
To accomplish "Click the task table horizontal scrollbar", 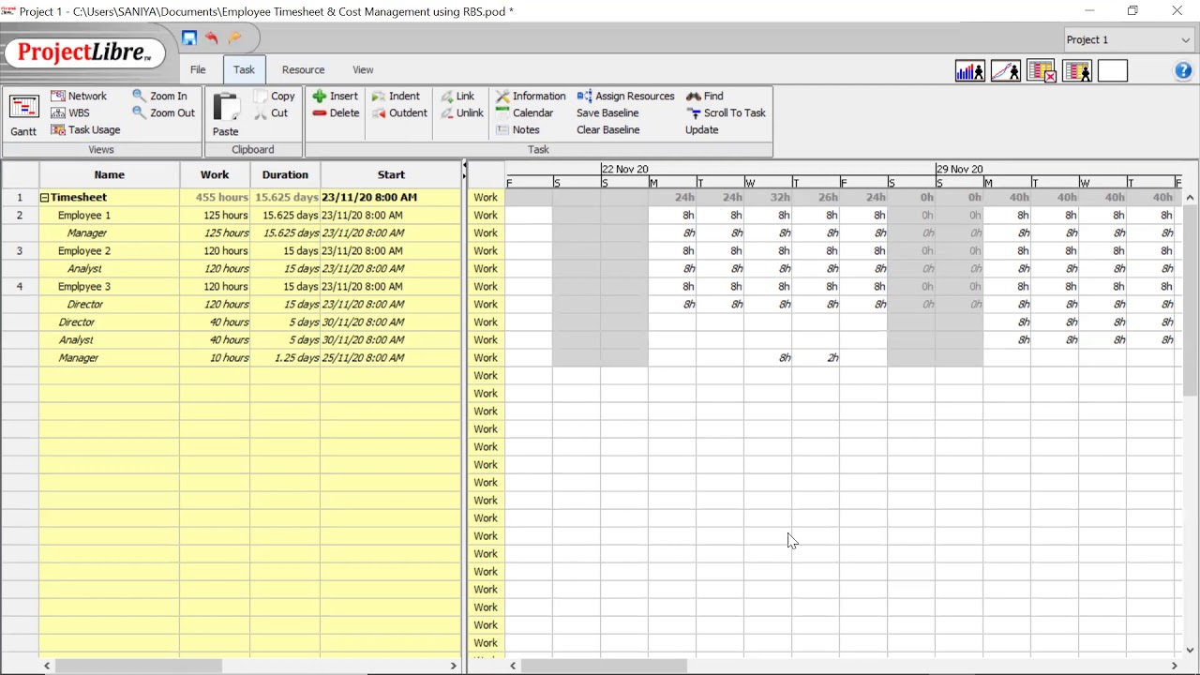I will coord(139,666).
